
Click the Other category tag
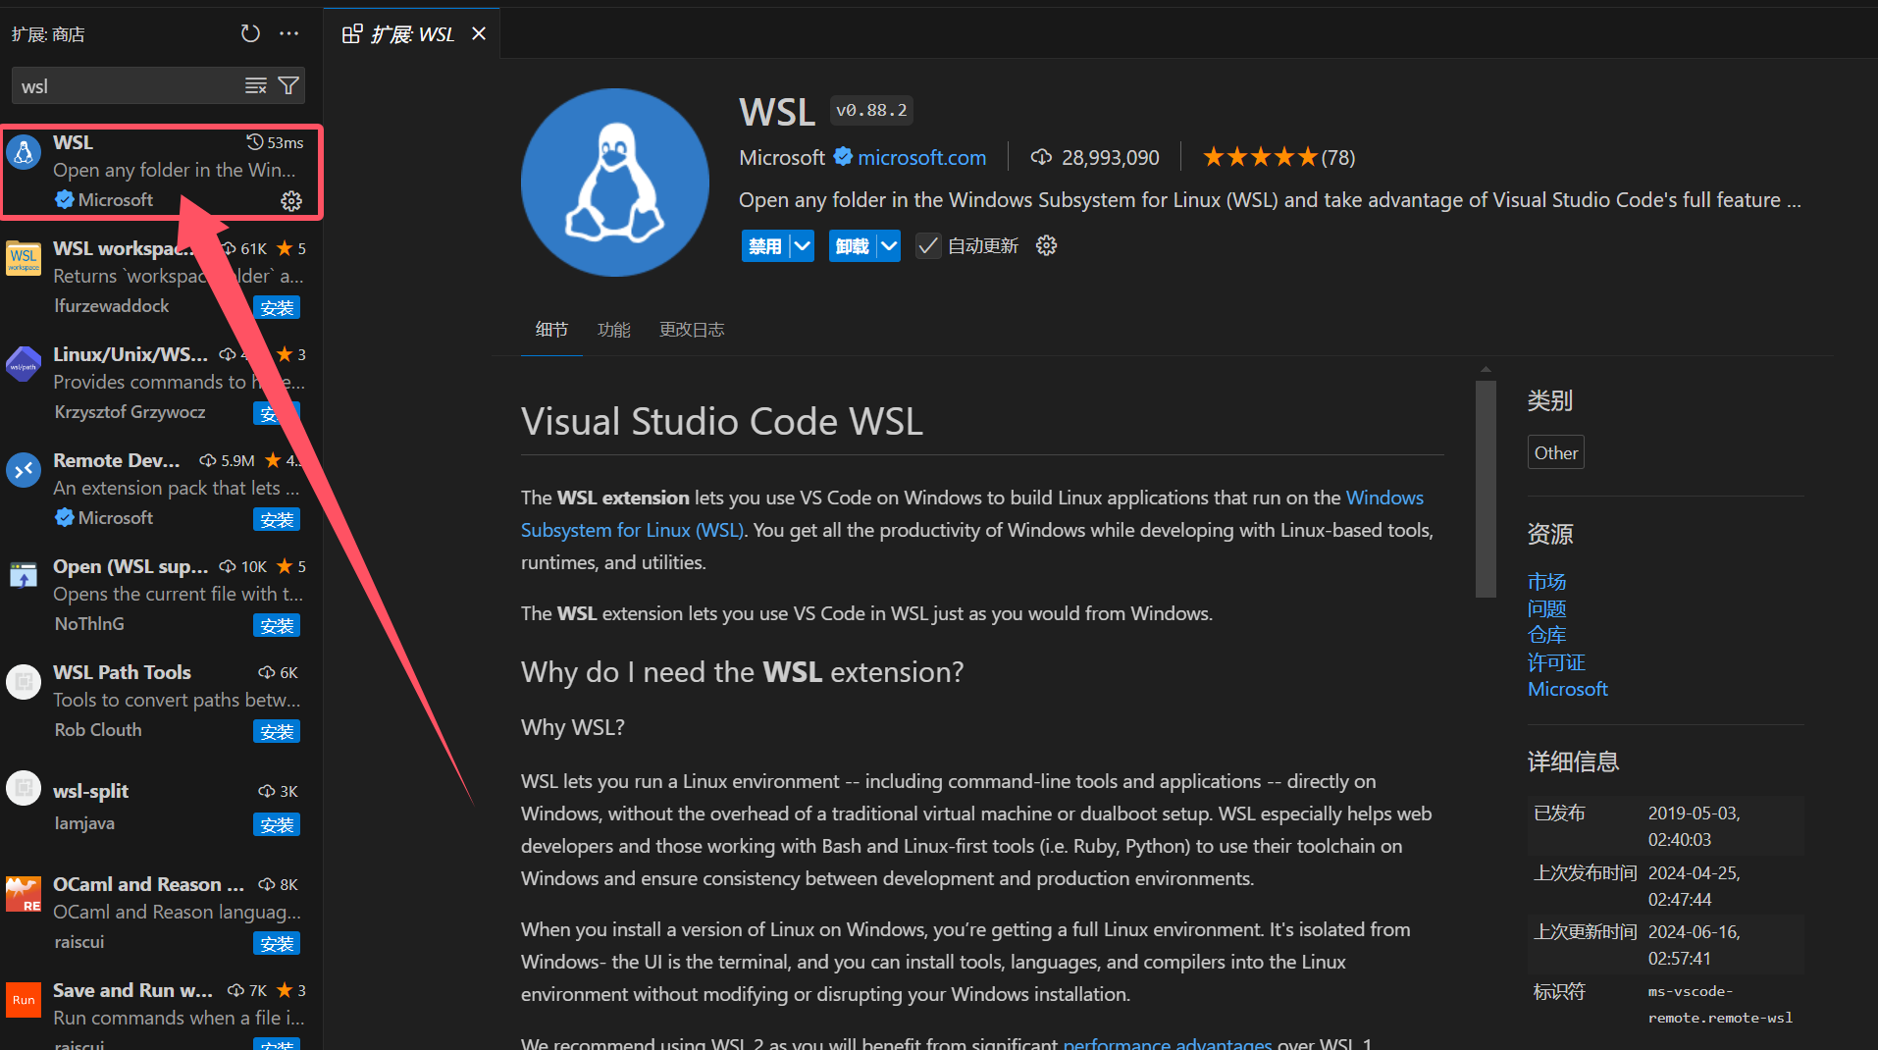pos(1556,452)
